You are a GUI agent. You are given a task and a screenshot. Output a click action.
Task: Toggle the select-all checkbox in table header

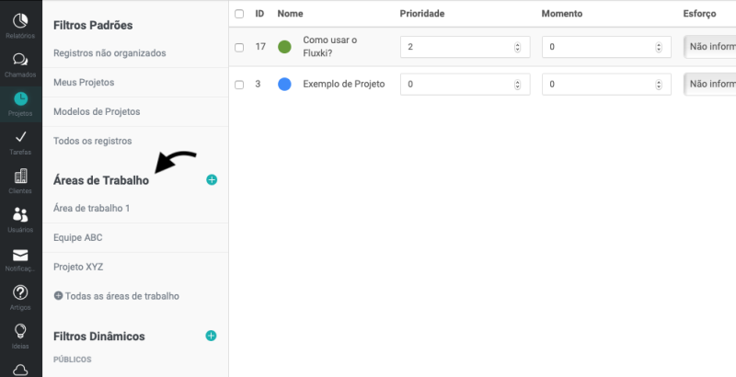(x=239, y=14)
